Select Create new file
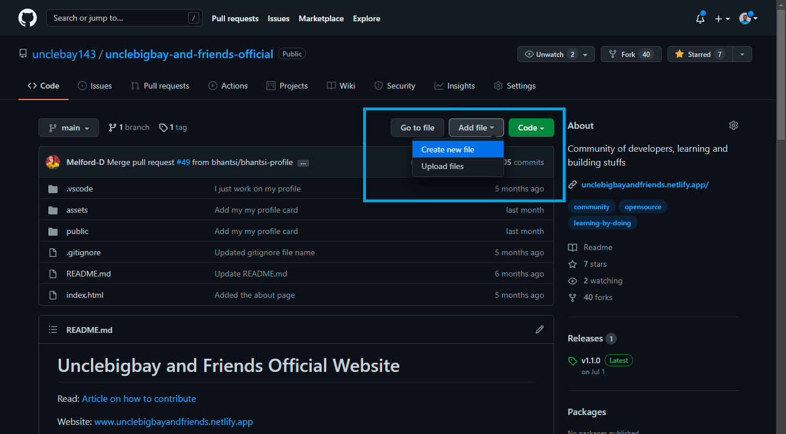Image resolution: width=786 pixels, height=434 pixels. tap(458, 149)
